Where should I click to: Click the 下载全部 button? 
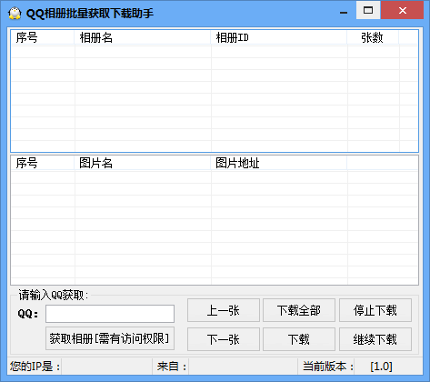299,310
